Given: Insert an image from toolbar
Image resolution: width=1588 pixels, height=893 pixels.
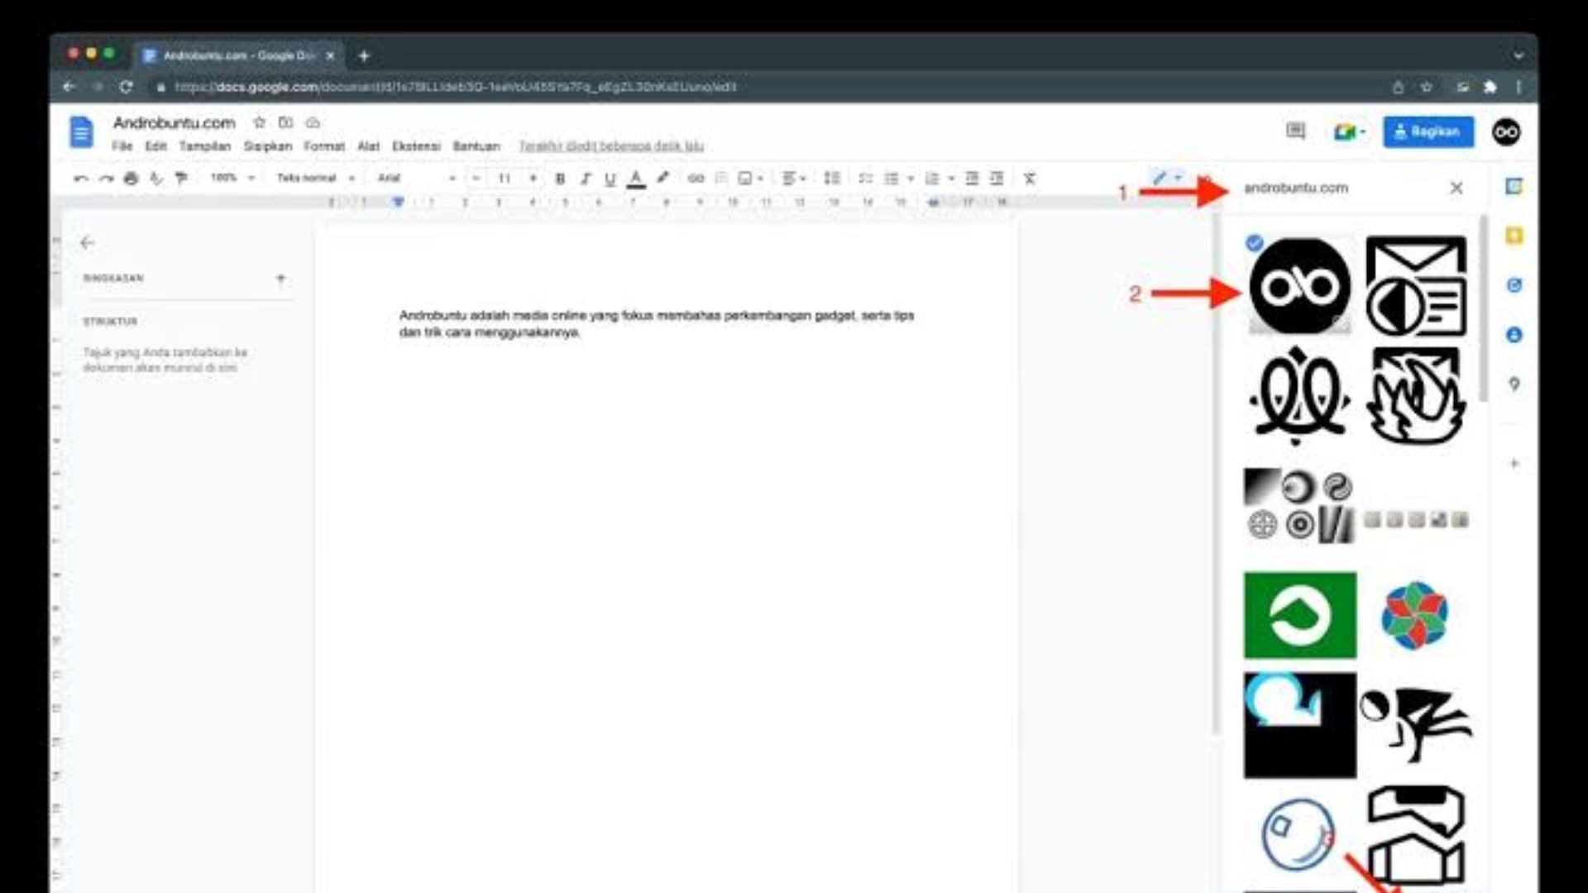Looking at the screenshot, I should coord(745,179).
